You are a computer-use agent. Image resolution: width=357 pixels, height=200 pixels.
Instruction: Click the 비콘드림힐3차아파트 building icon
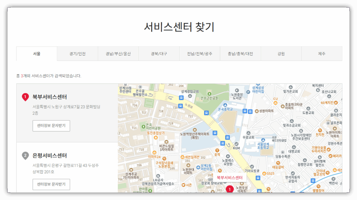point(166,142)
